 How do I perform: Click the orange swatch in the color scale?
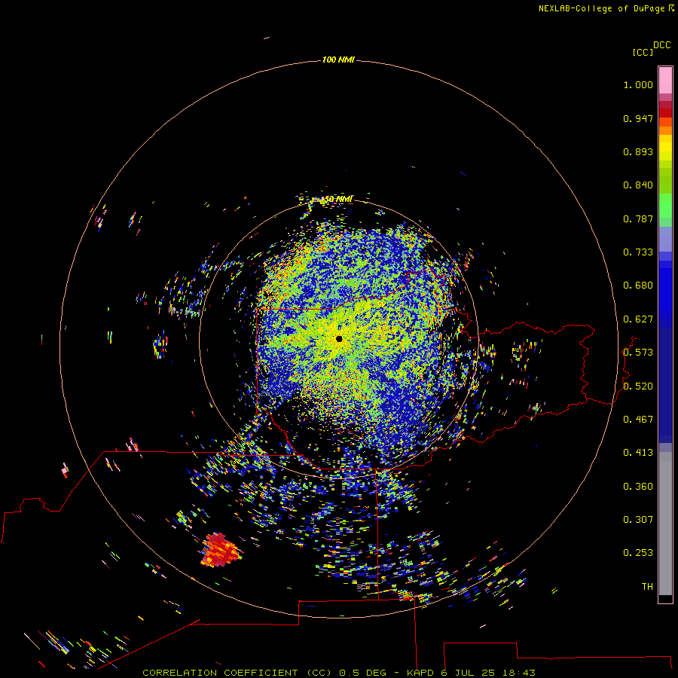click(665, 130)
